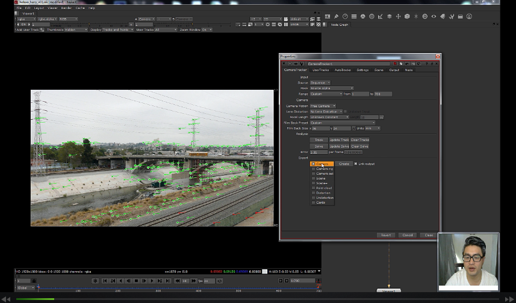Select Point cloud from the export list

coord(323,188)
